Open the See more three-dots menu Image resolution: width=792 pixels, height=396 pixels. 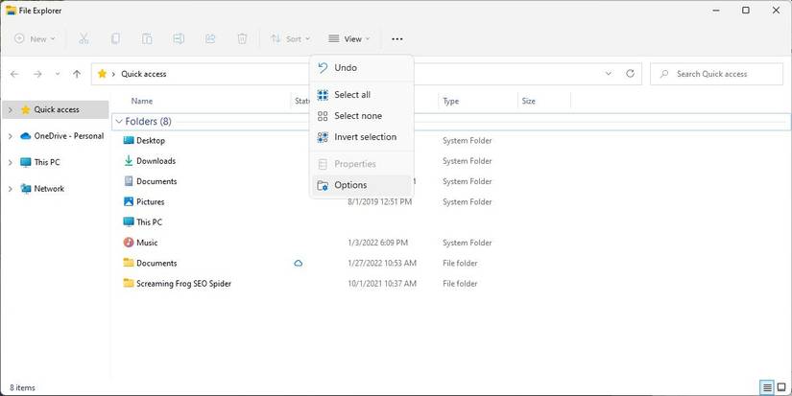point(397,39)
